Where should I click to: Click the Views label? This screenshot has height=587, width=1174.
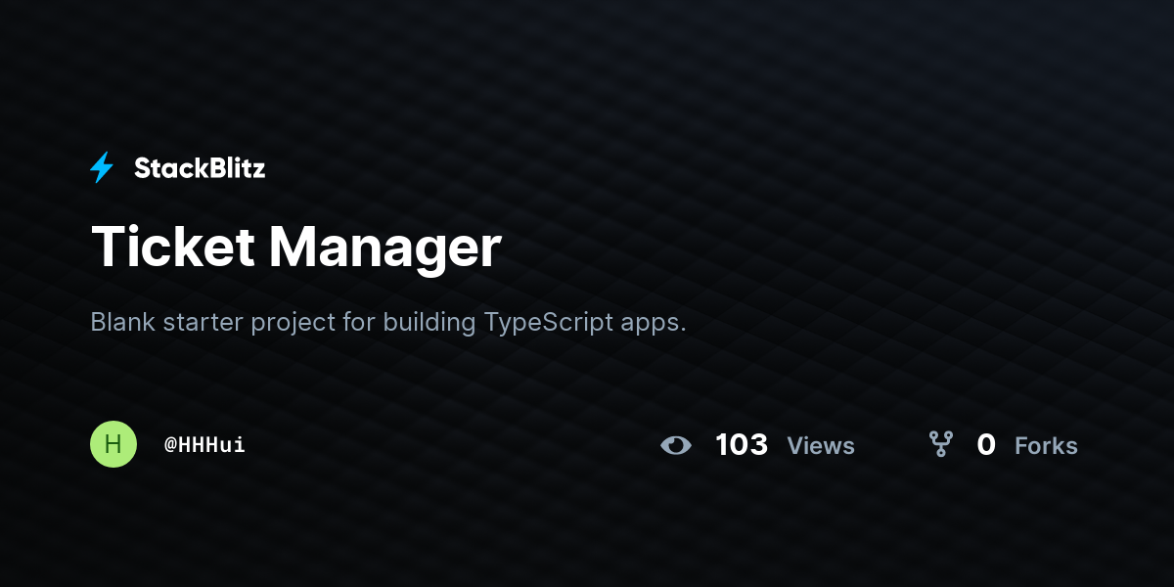coord(821,446)
